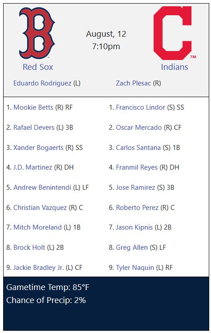The image size is (211, 333).
Task: Open starting pitcher Zach Plesac's page
Action: click(x=133, y=83)
